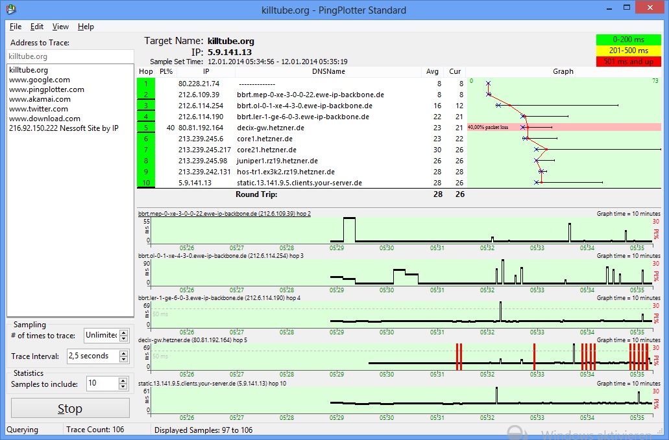The image size is (669, 440).
Task: Click the Avg column header
Action: point(432,71)
